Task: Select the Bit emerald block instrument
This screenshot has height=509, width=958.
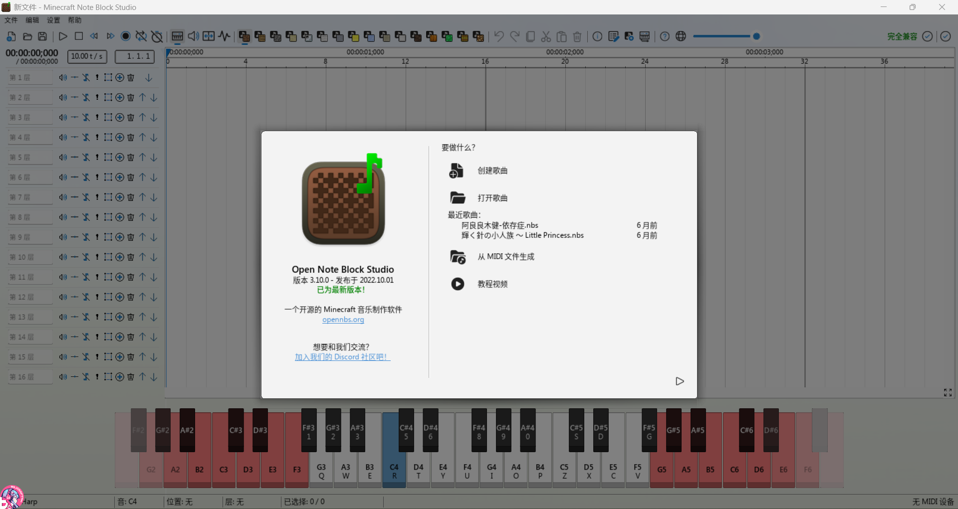Action: [447, 36]
